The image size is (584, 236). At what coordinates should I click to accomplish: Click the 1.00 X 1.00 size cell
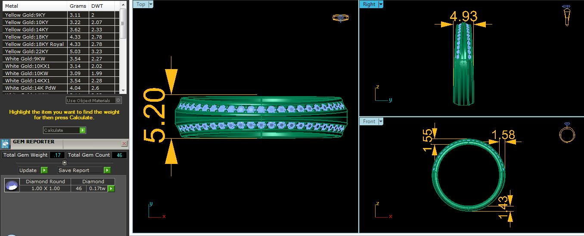click(x=45, y=188)
